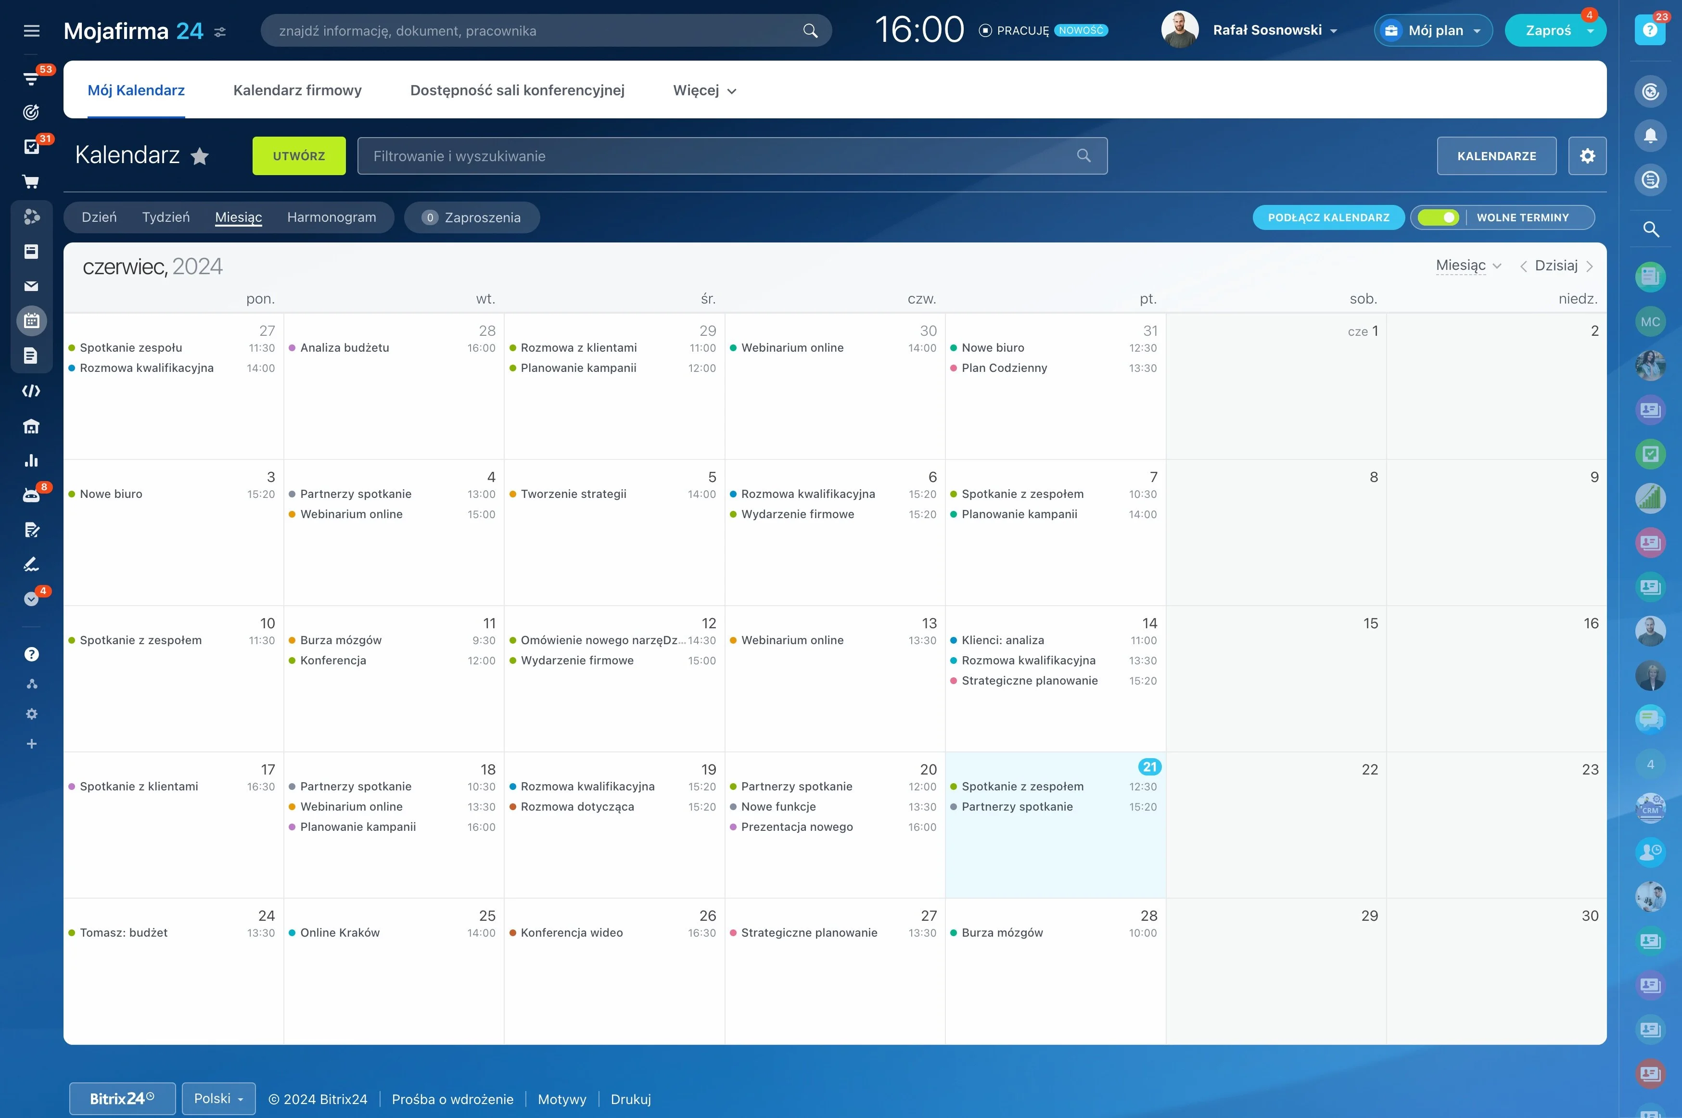Image resolution: width=1682 pixels, height=1118 pixels.
Task: Toggle the WOLNE TERMINY switch
Action: pos(1438,217)
